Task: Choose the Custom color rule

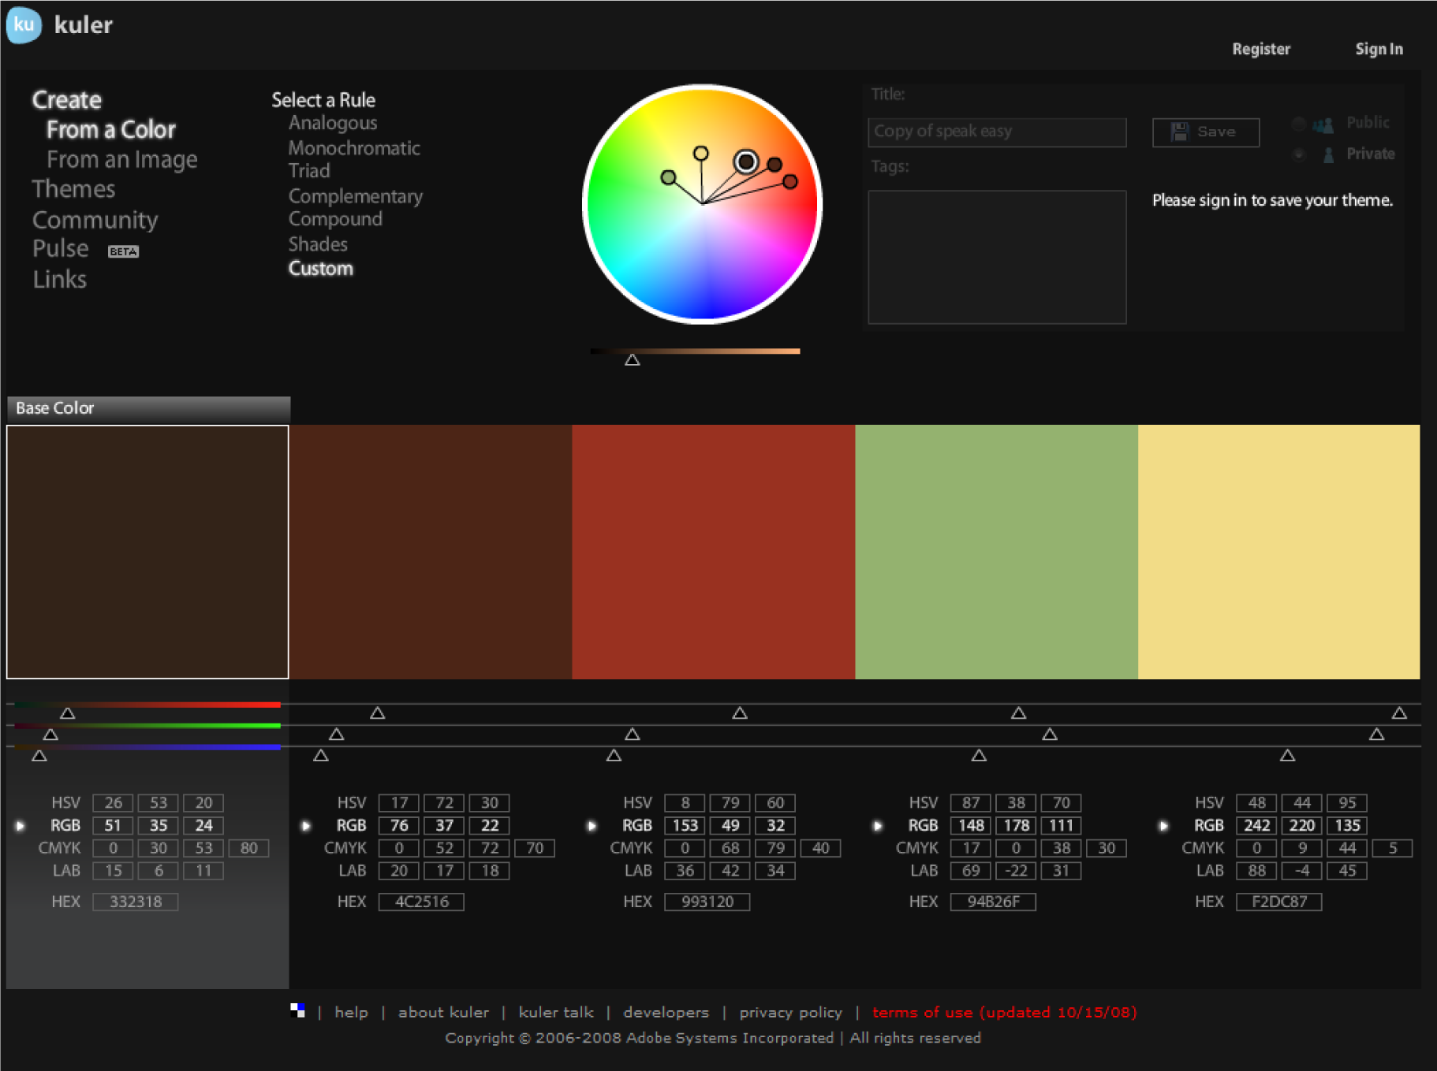Action: (x=320, y=269)
